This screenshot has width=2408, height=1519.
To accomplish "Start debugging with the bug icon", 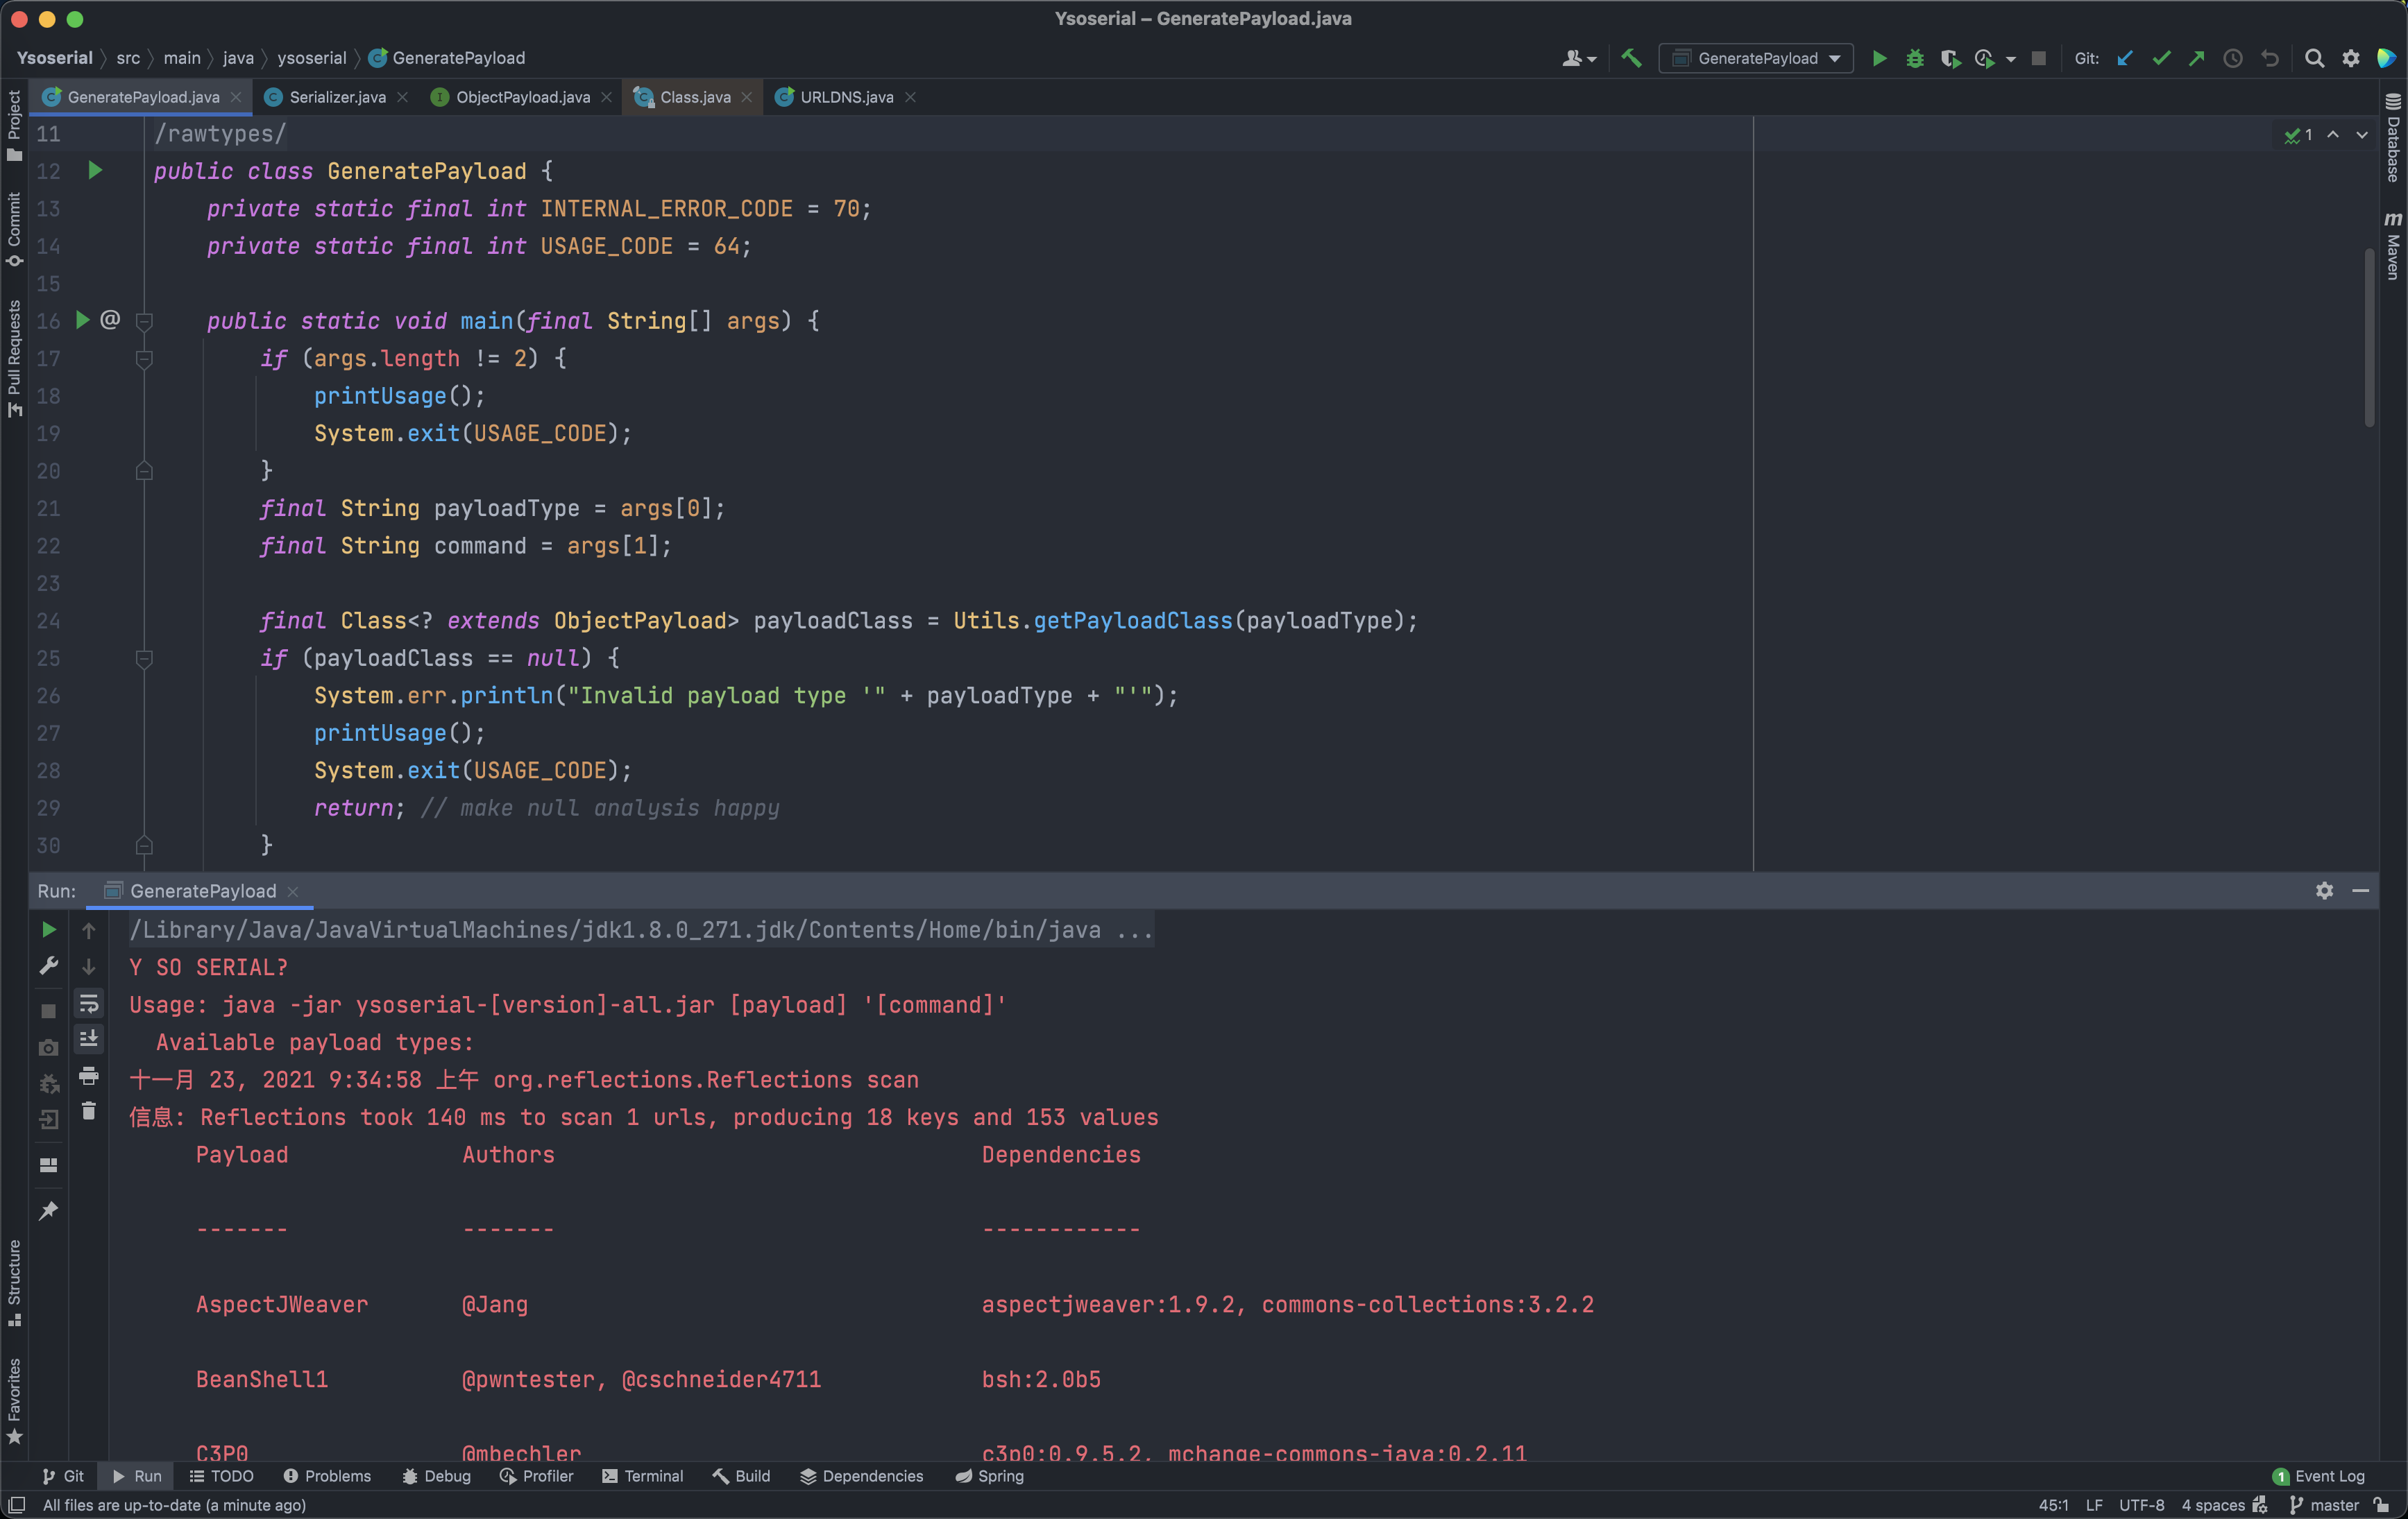I will [1914, 58].
